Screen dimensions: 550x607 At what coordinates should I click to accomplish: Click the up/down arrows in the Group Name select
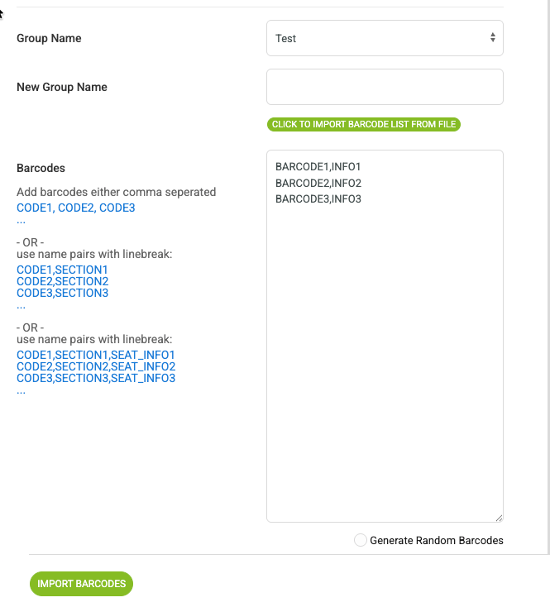tap(492, 37)
